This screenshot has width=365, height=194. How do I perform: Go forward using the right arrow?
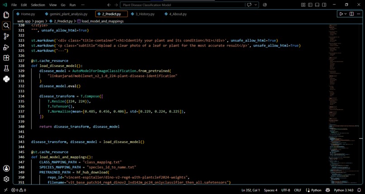click(116, 5)
